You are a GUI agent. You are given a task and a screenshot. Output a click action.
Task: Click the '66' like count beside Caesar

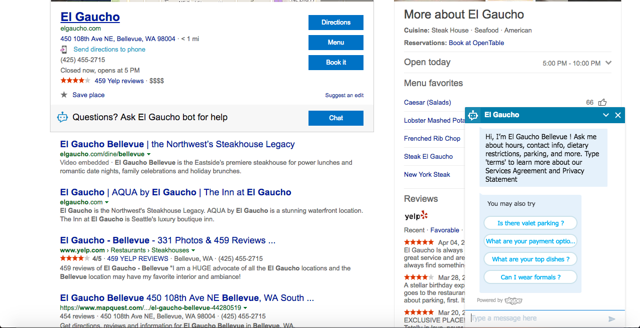pyautogui.click(x=590, y=103)
